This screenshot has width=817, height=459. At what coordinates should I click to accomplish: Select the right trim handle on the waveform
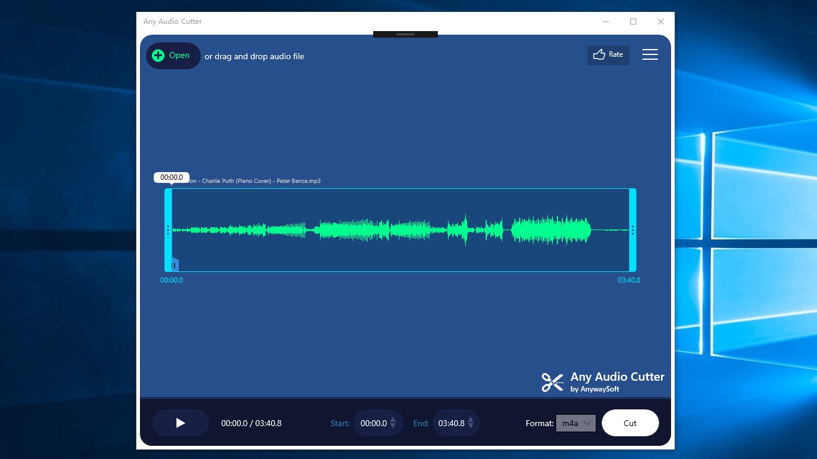tap(632, 230)
